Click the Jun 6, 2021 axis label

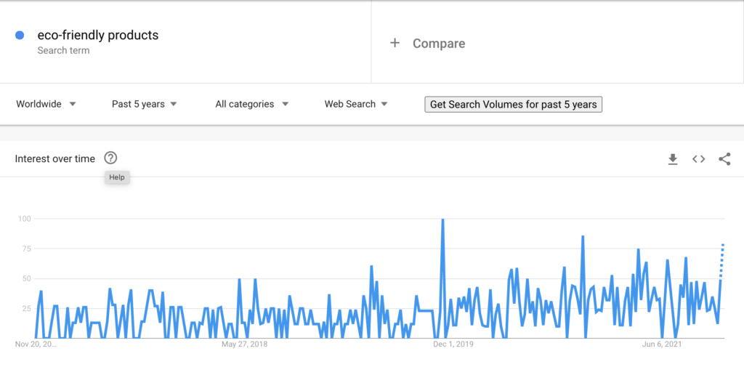[661, 344]
